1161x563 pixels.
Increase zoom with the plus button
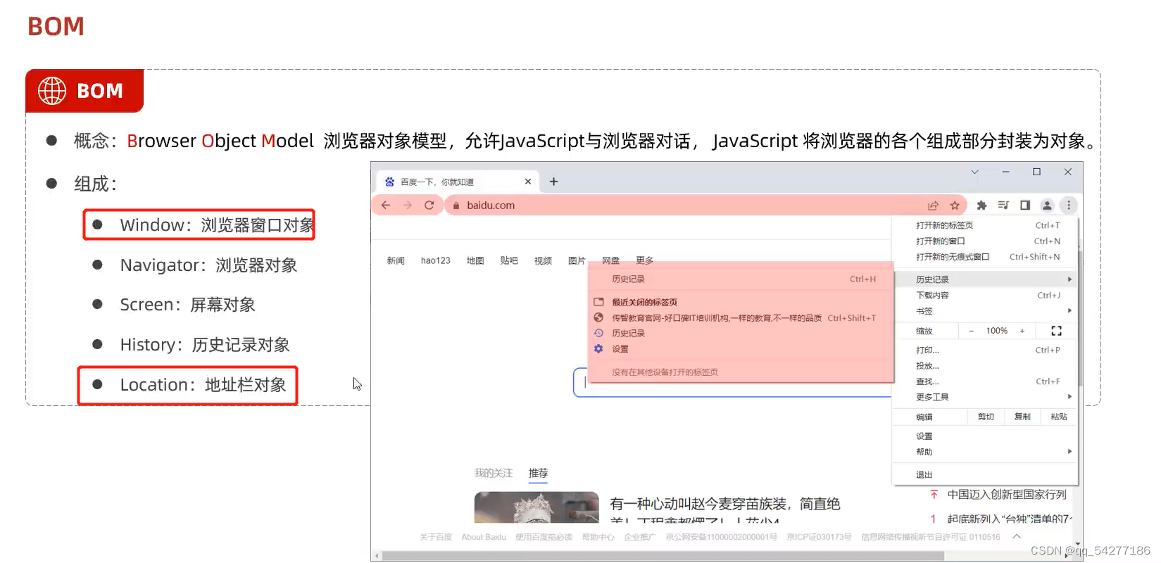coord(1022,331)
